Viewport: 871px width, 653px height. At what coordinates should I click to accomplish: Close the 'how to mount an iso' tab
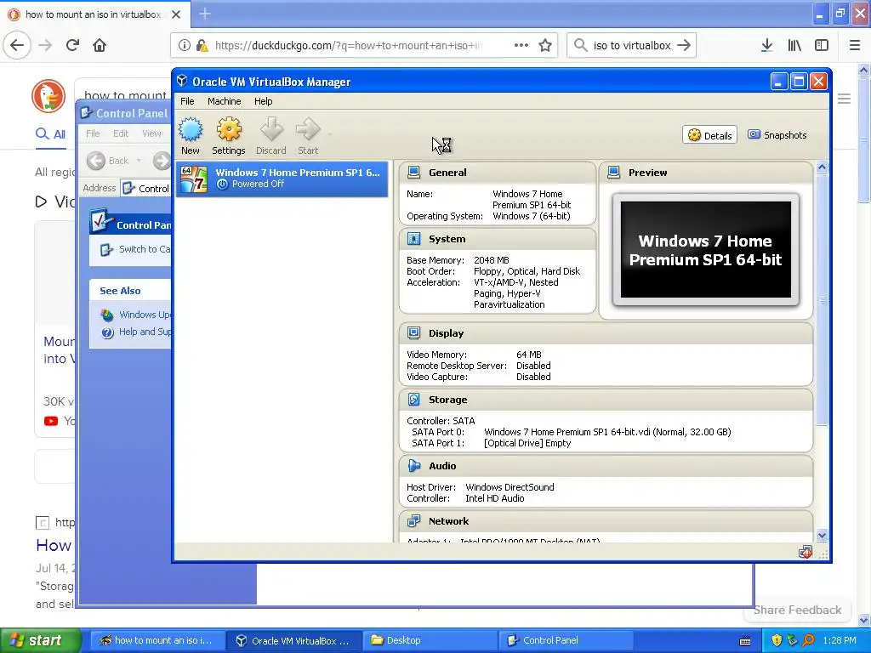point(176,14)
